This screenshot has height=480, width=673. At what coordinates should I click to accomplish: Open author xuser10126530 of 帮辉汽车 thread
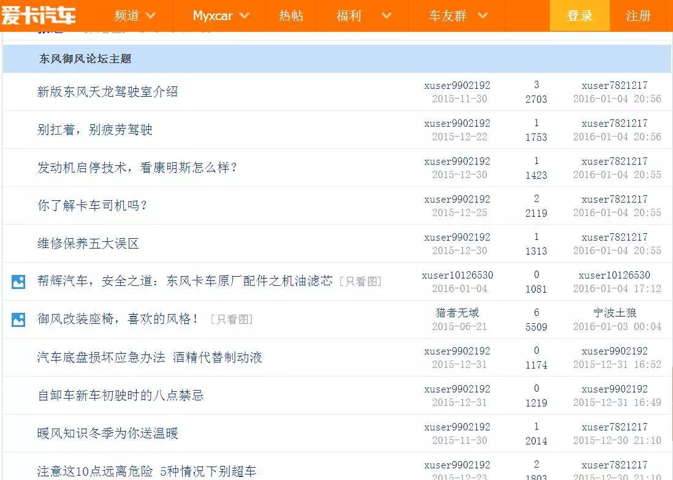(x=457, y=275)
